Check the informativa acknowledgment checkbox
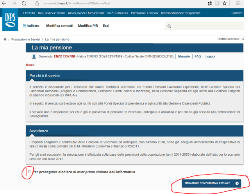The width and height of the screenshot is (250, 194). coord(30,172)
